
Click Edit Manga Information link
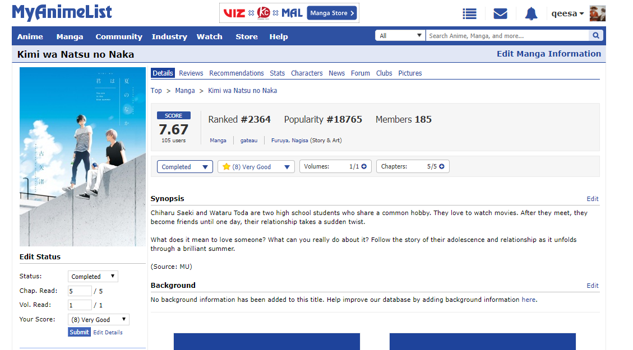tap(548, 54)
